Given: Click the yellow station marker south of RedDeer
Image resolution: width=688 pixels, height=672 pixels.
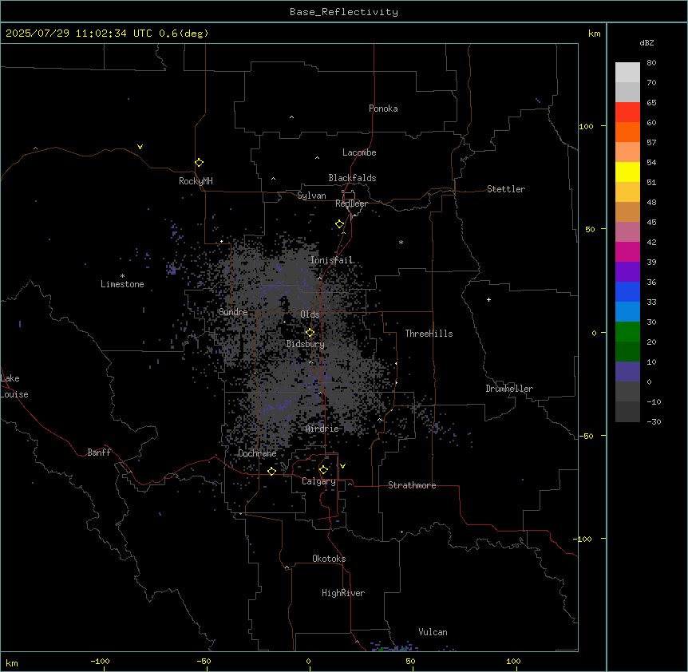Looking at the screenshot, I should [339, 224].
